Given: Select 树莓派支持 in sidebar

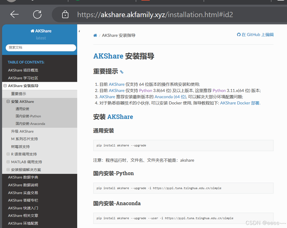Looking at the screenshot, I should [20, 147].
